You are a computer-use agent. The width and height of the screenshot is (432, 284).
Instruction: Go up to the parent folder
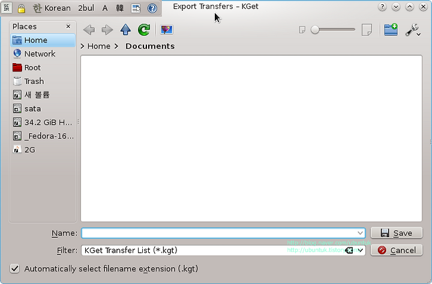click(125, 30)
